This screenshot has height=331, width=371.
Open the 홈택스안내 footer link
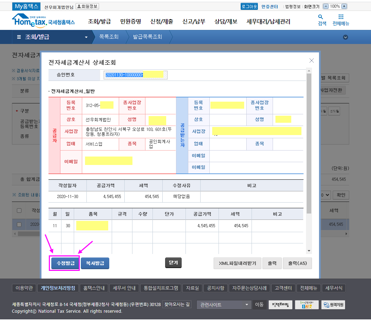click(x=94, y=288)
